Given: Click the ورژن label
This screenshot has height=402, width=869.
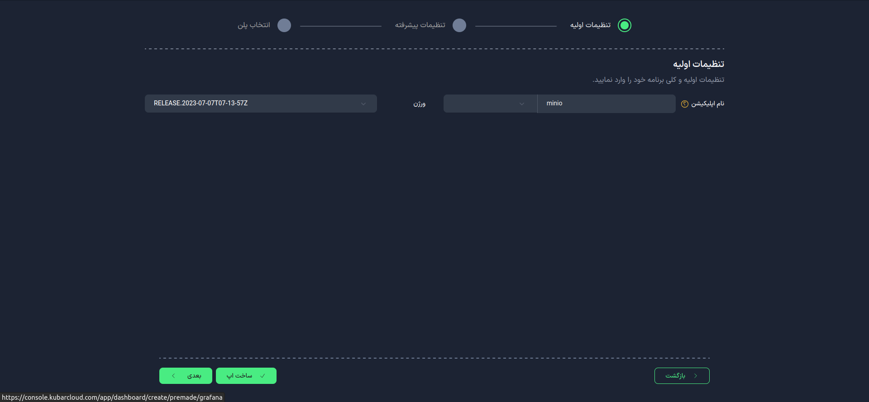Looking at the screenshot, I should (x=419, y=104).
